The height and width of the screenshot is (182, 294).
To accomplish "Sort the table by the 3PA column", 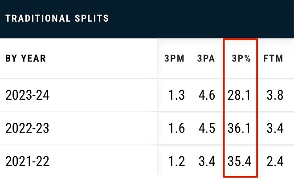I will [x=206, y=59].
